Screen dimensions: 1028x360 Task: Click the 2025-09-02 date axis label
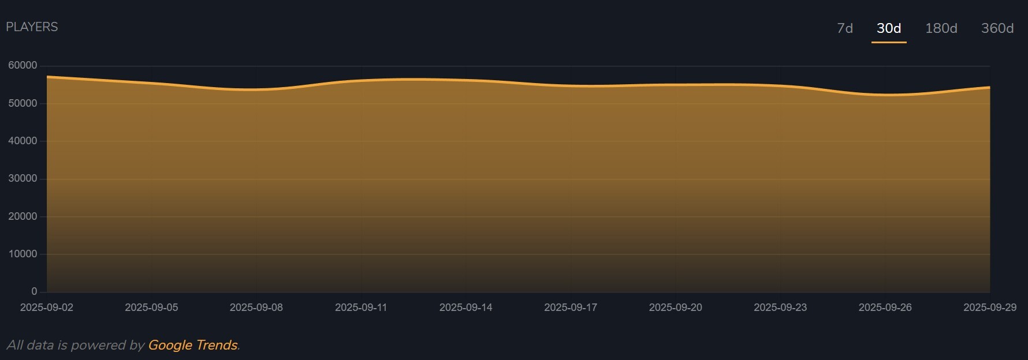point(47,307)
